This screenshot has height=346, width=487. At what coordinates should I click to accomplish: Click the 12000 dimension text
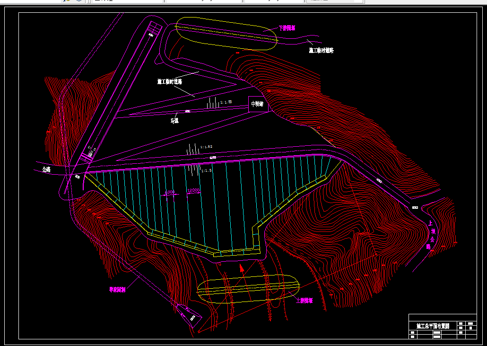pos(193,191)
